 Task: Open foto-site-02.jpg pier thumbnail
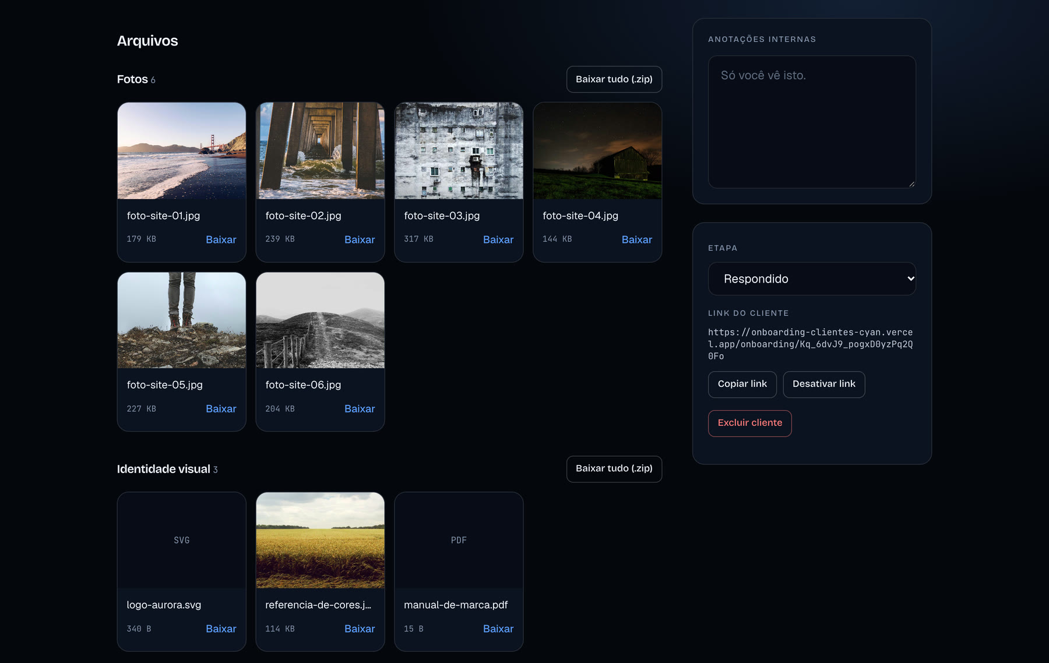[x=321, y=151]
